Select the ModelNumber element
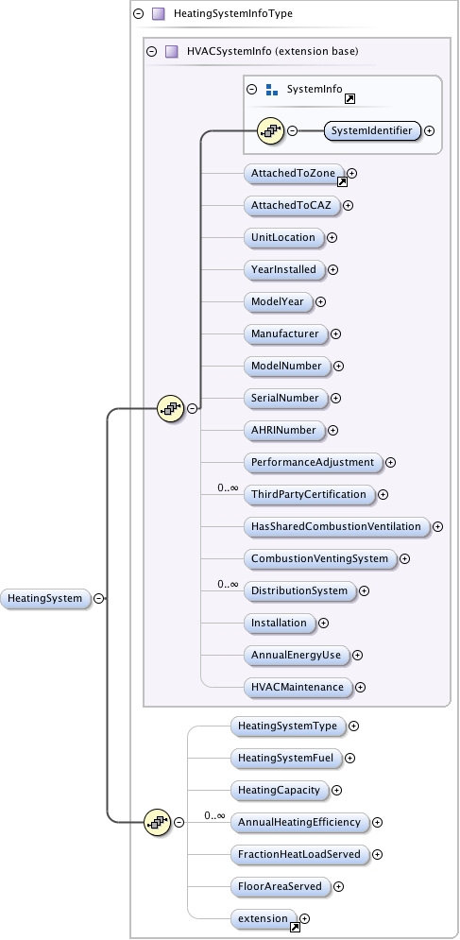The width and height of the screenshot is (460, 940). (x=287, y=366)
